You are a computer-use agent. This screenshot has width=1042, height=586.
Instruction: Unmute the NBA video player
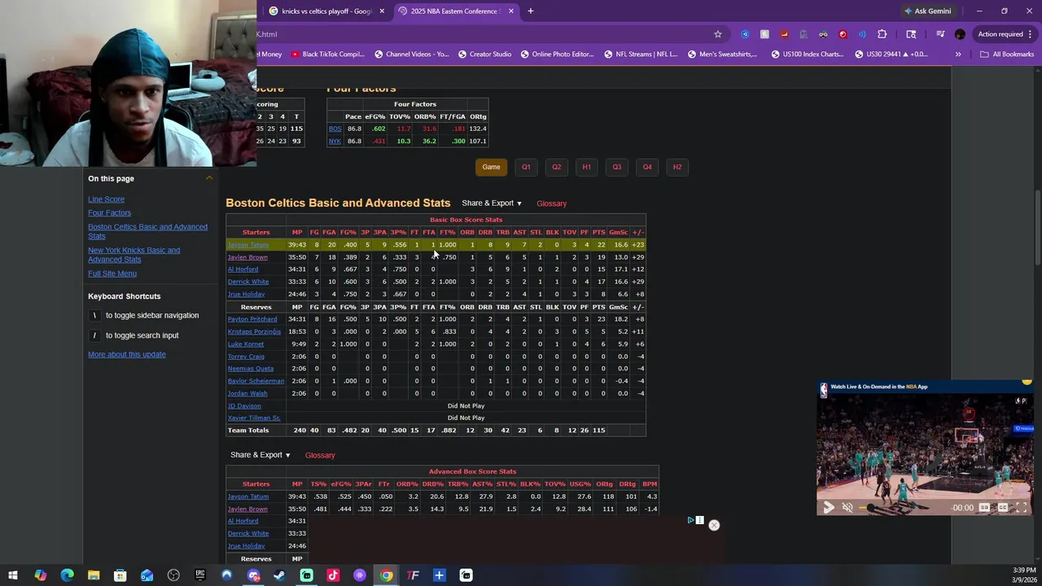tap(847, 508)
